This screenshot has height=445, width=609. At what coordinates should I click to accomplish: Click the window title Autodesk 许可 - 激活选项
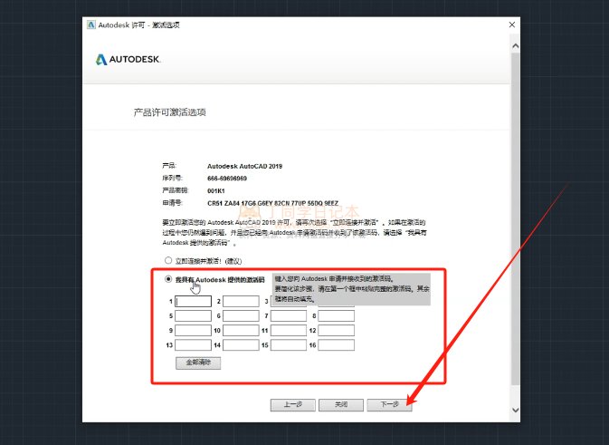coord(138,24)
